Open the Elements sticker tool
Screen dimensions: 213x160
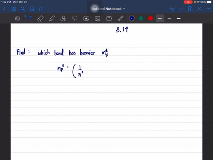(x=86, y=19)
